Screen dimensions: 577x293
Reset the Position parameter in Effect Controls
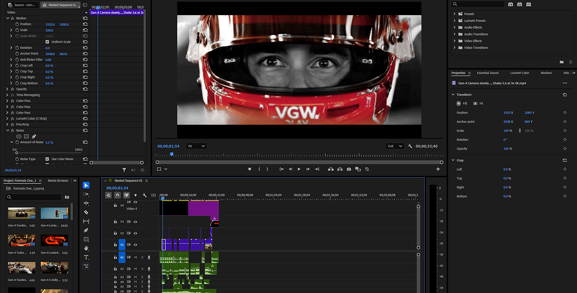(x=85, y=24)
